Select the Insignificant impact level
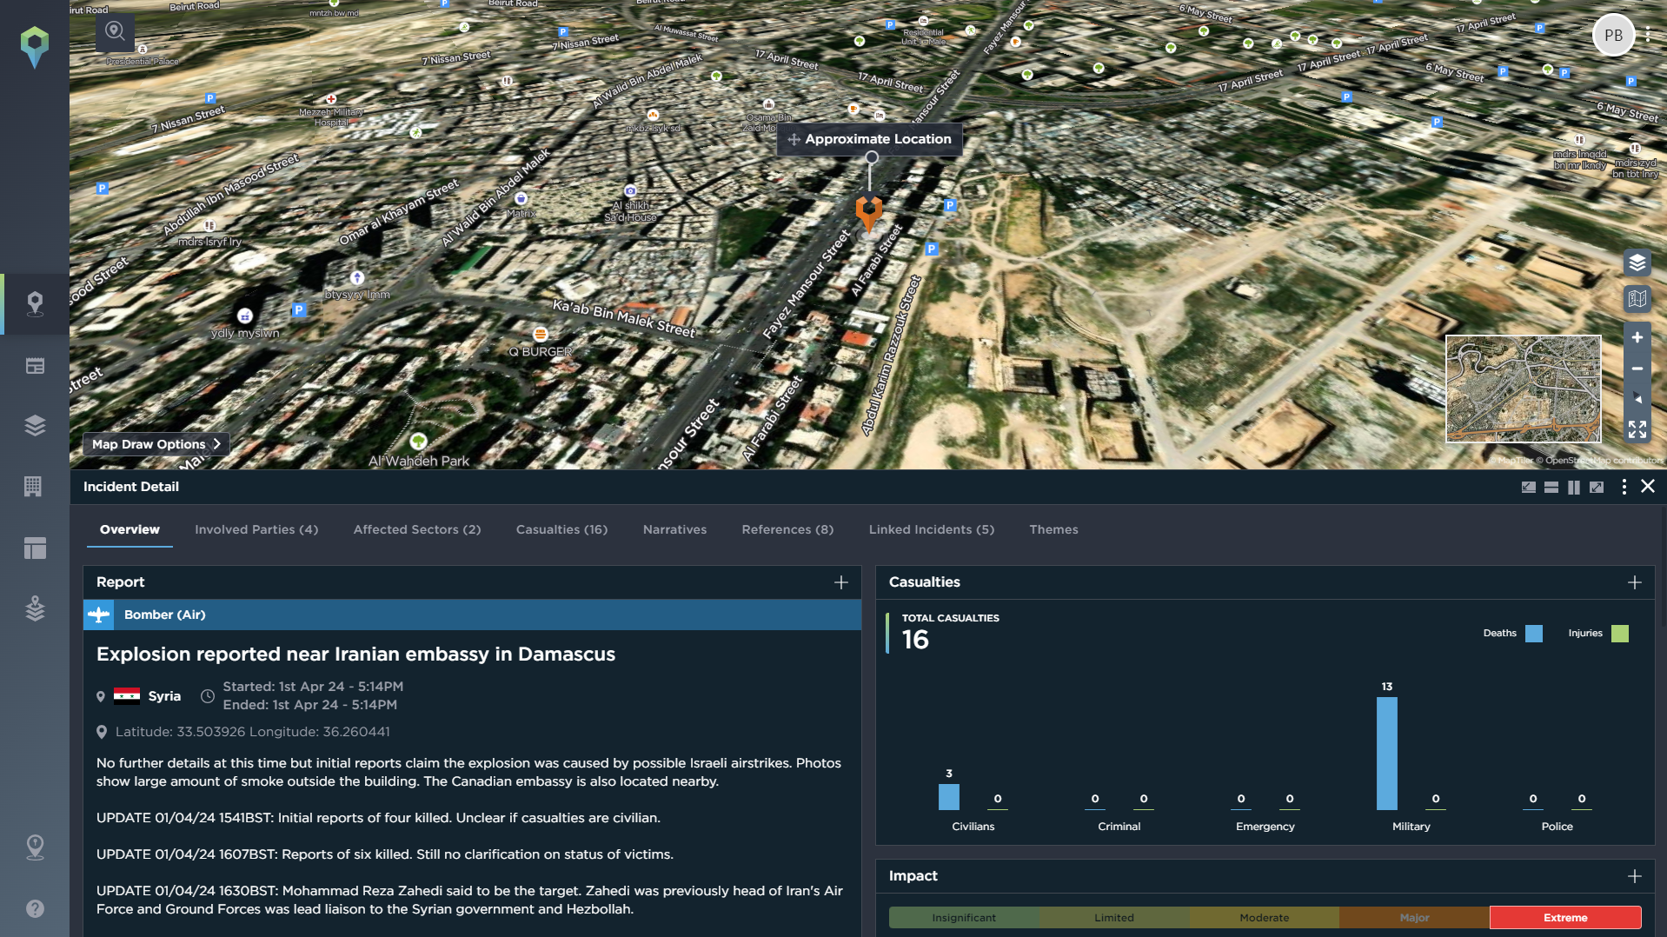Viewport: 1667px width, 937px height. [964, 918]
